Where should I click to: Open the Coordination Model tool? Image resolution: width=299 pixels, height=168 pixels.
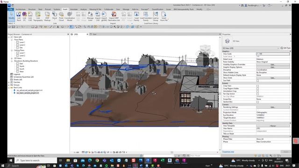click(70, 16)
